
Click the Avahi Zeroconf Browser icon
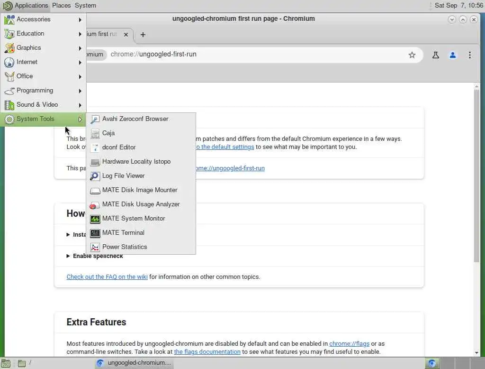point(95,119)
